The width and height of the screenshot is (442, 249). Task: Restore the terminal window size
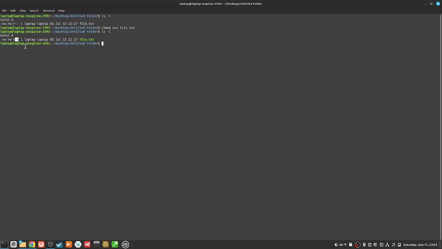tap(431, 4)
